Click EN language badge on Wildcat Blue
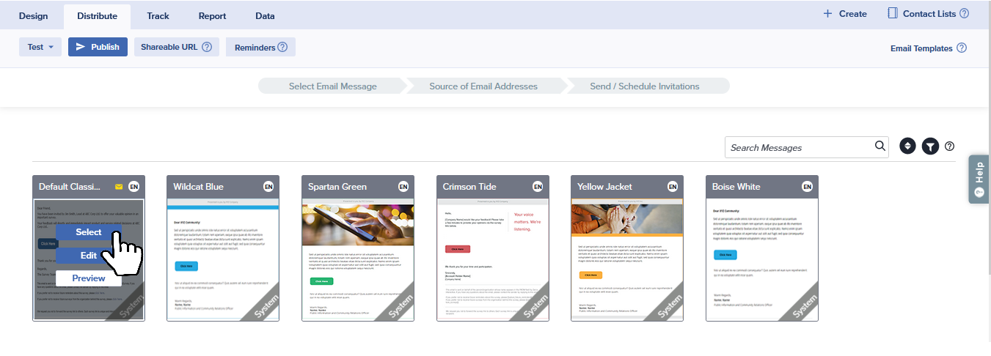The height and width of the screenshot is (356, 991). (x=268, y=187)
